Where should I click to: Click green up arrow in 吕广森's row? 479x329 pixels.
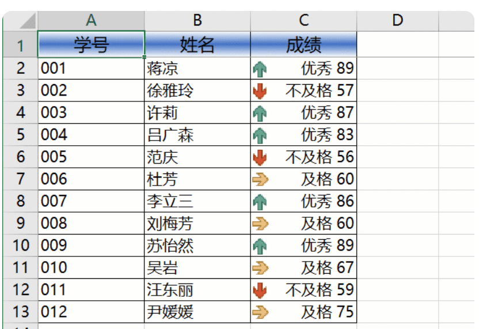tap(260, 135)
